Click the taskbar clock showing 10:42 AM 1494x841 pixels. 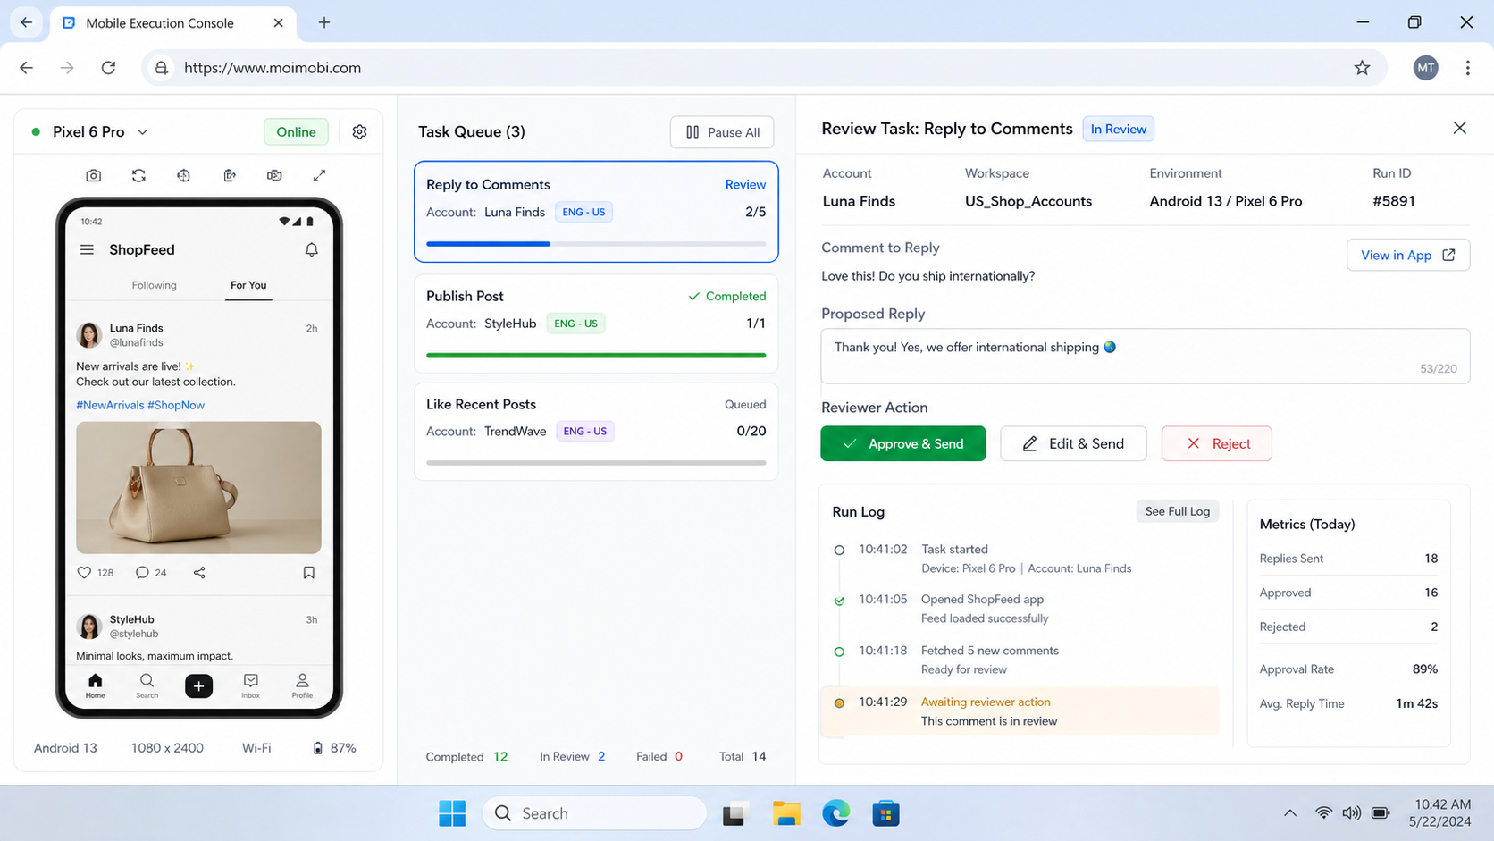pyautogui.click(x=1439, y=813)
